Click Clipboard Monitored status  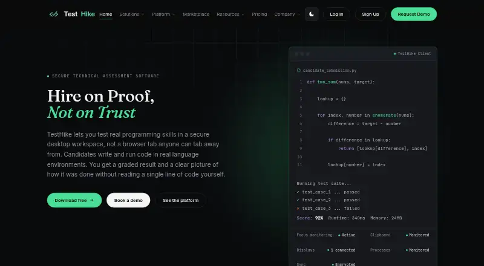[x=417, y=235]
